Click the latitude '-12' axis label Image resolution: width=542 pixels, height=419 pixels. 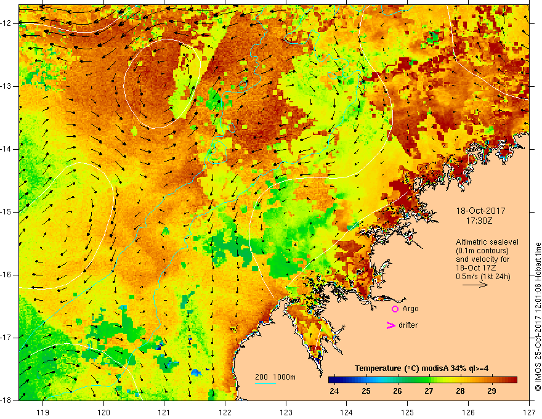tap(7, 23)
